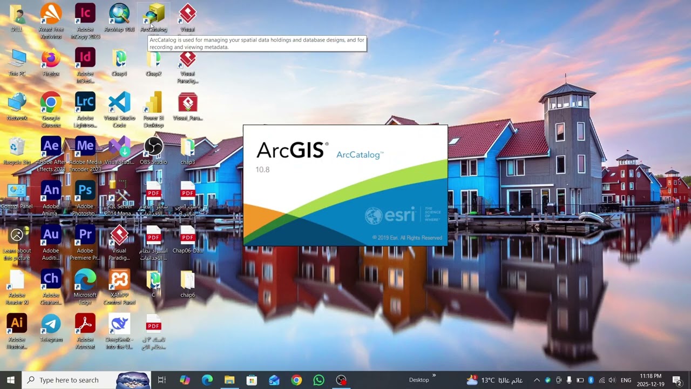This screenshot has height=389, width=691.
Task: Launch ArcMap 10.8 from the desktop
Action: tap(119, 18)
